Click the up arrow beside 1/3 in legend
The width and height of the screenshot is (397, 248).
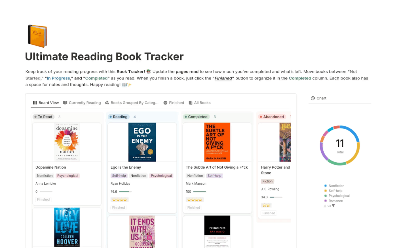pos(325,206)
